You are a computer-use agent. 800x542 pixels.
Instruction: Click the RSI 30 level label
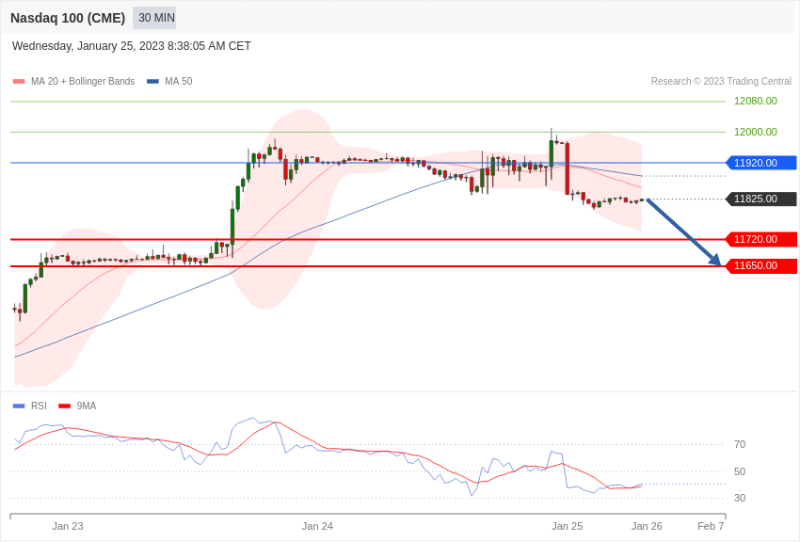pos(740,498)
